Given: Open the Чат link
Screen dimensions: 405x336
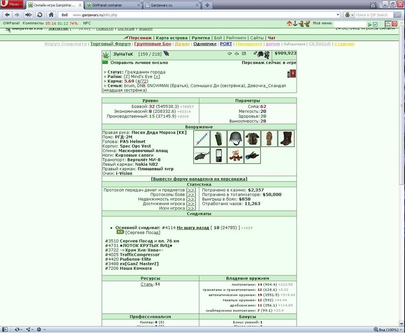Looking at the screenshot, I should click(271, 38).
